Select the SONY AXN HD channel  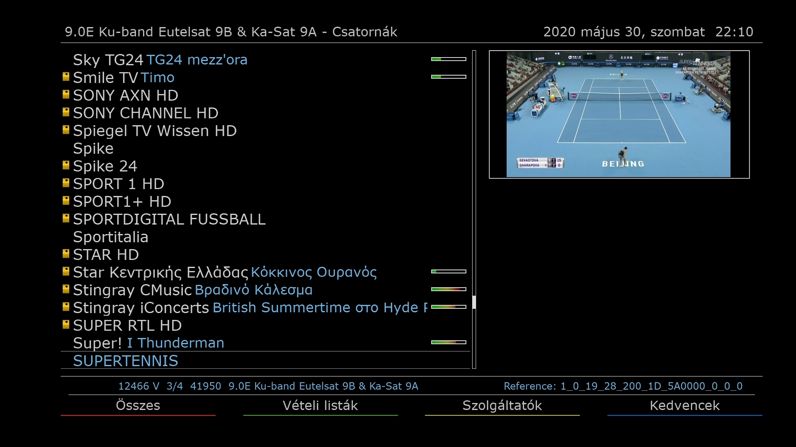click(x=265, y=95)
